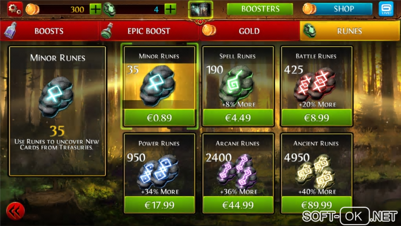Go back with the red double-arrow button
Screen dimensions: 401x226
point(15,211)
